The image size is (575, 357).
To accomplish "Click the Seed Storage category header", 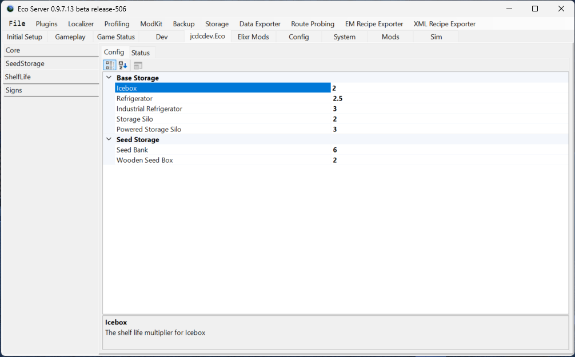I will click(138, 139).
